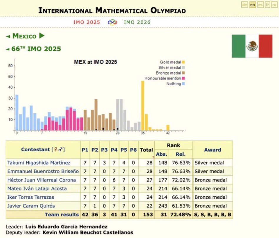Open Héctor Juan Villarreal Corona profile
This screenshot has height=238, width=279.
(41, 180)
